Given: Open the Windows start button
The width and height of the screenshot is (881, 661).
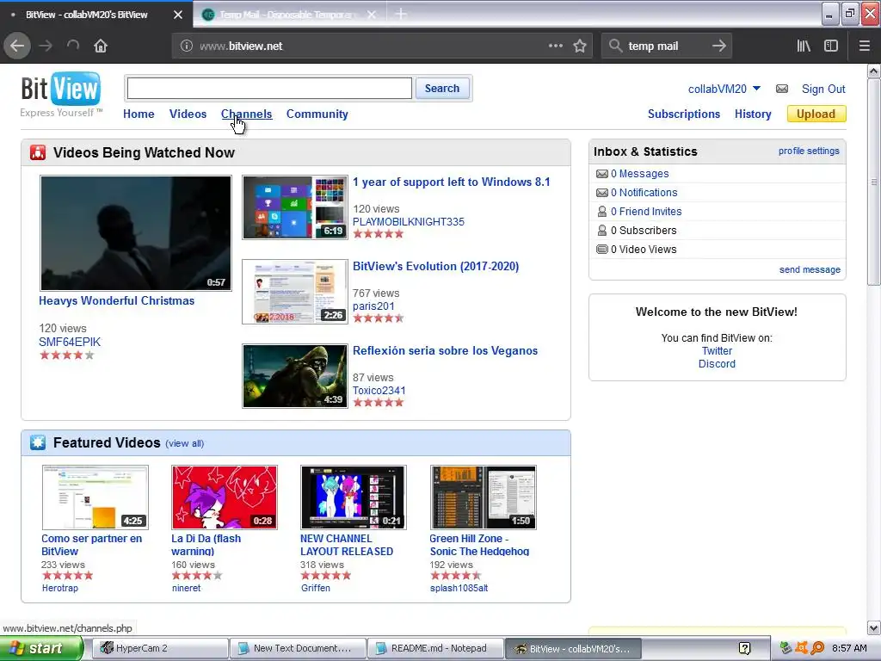Looking at the screenshot, I should [x=41, y=648].
